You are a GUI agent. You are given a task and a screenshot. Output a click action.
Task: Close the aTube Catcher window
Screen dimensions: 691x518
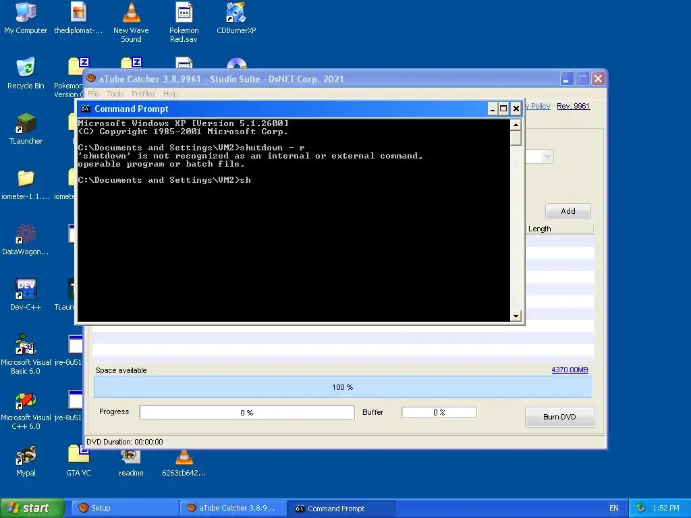(x=598, y=79)
